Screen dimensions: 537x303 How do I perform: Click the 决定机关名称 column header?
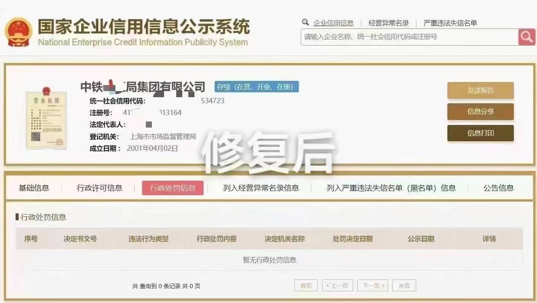(284, 239)
